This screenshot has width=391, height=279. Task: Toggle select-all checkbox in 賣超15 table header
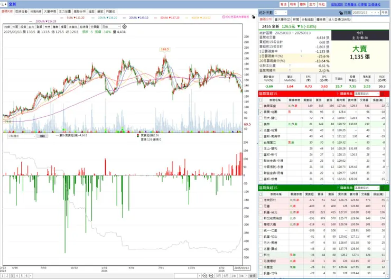coord(261,194)
